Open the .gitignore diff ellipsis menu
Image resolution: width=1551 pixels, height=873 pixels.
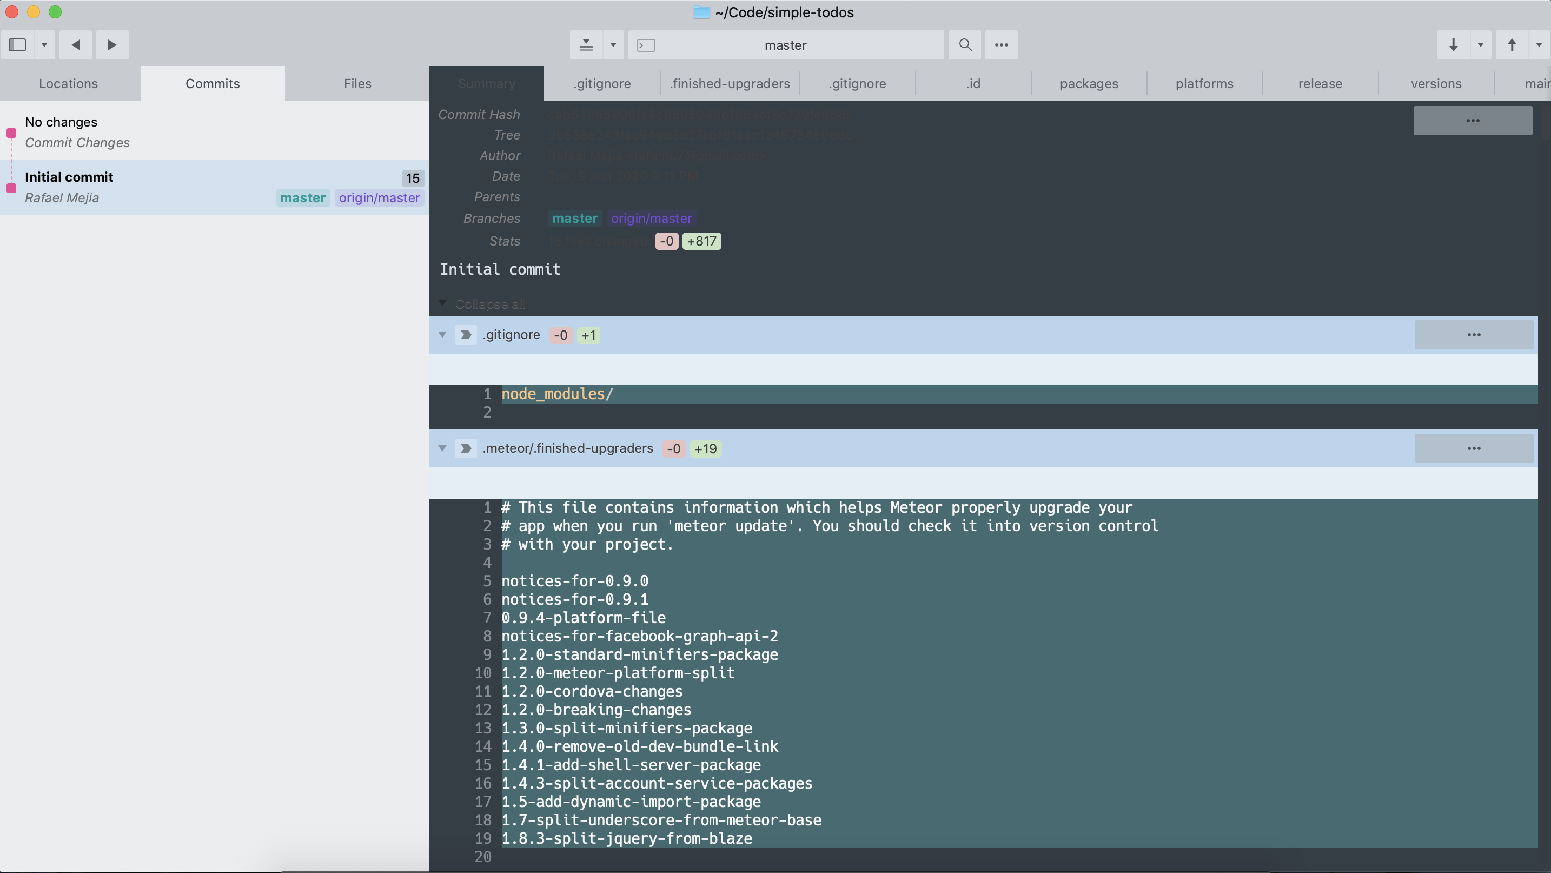[1473, 335]
